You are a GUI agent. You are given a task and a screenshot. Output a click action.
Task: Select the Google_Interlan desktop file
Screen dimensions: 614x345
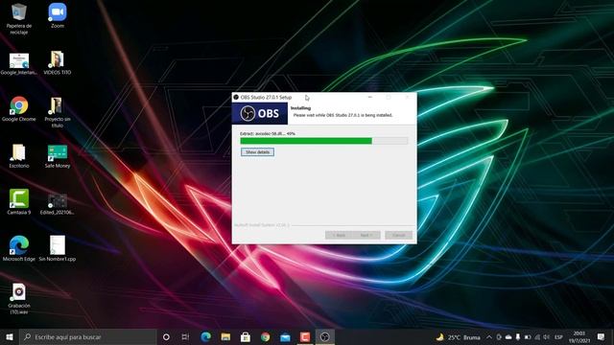coord(19,63)
